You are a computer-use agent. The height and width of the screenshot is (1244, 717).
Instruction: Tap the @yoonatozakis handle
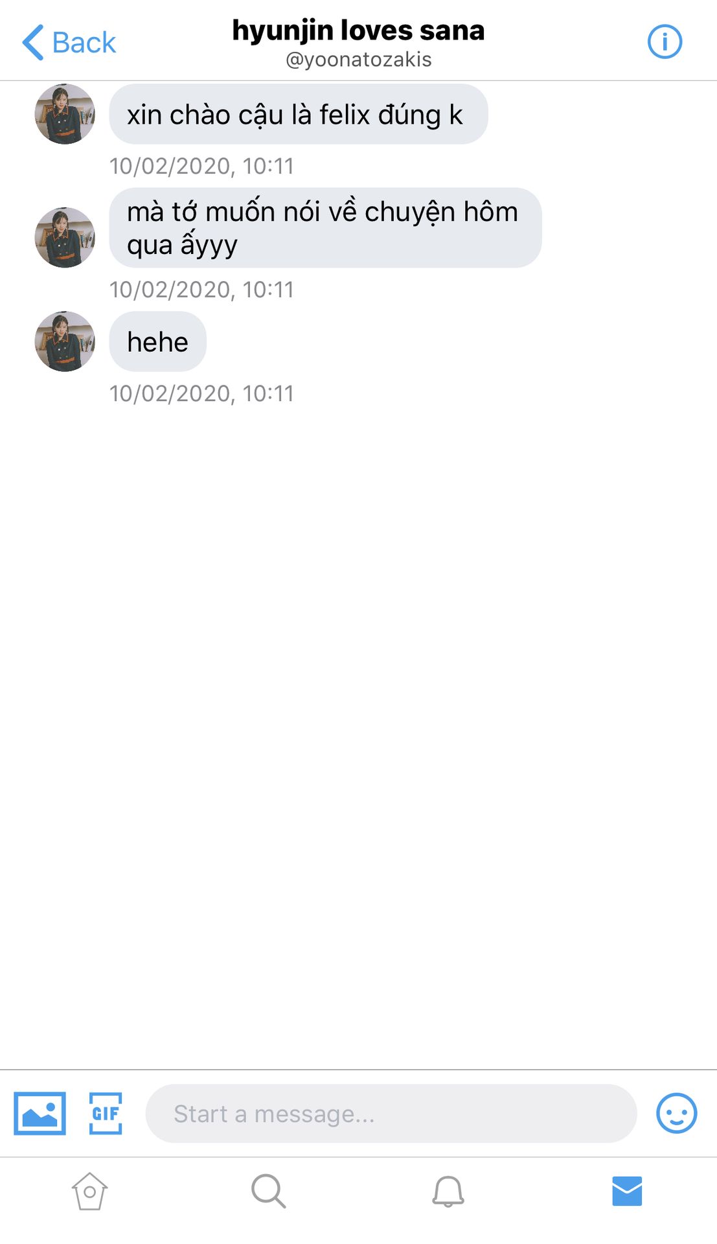(x=358, y=60)
